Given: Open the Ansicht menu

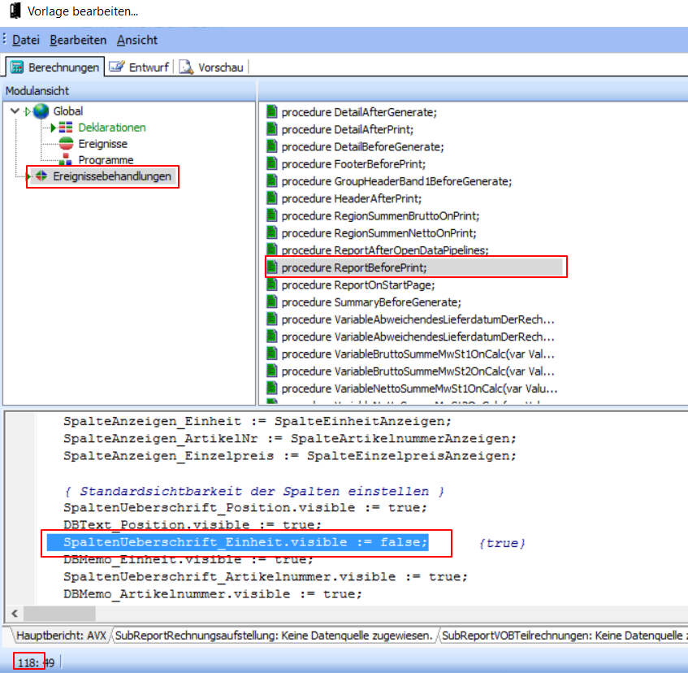Looking at the screenshot, I should pyautogui.click(x=137, y=40).
